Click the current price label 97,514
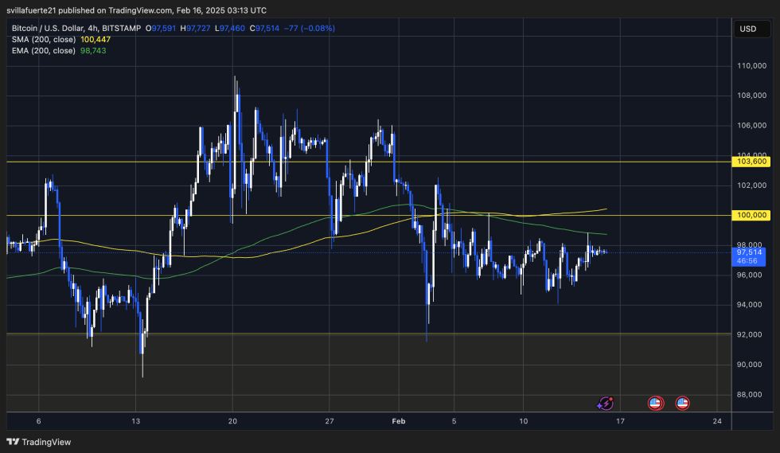Viewport: 780px width, 453px height. (749, 252)
